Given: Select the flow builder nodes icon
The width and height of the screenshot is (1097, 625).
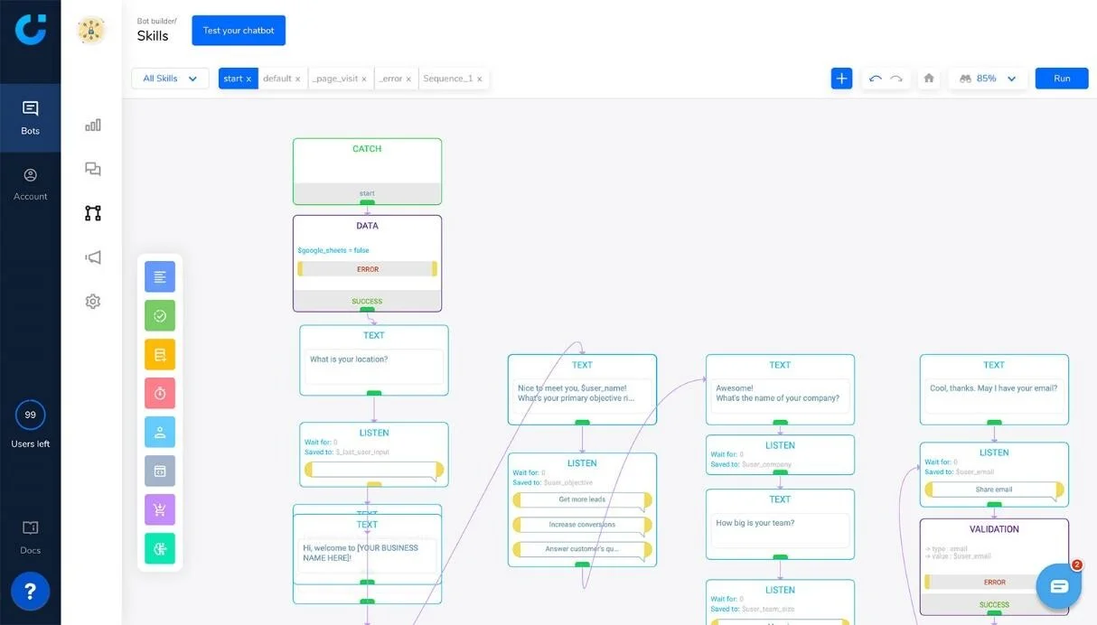Looking at the screenshot, I should 92,213.
